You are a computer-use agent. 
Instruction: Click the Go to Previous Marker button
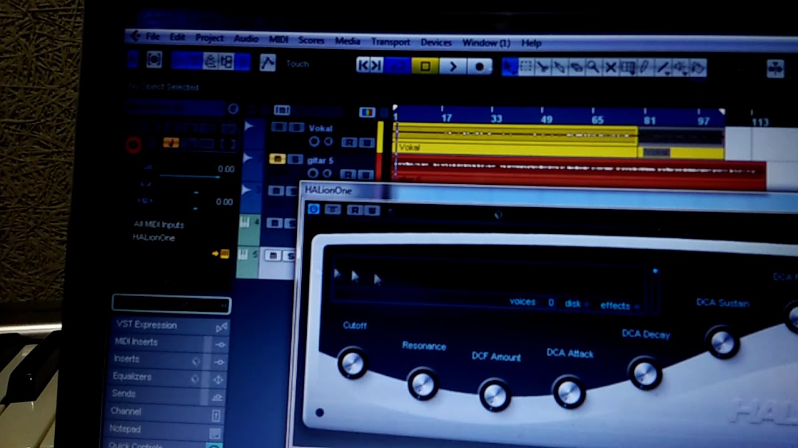(x=363, y=65)
